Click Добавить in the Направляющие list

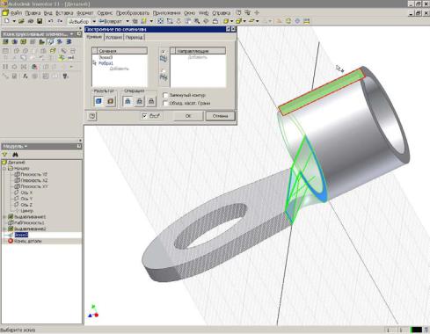pyautogui.click(x=198, y=57)
